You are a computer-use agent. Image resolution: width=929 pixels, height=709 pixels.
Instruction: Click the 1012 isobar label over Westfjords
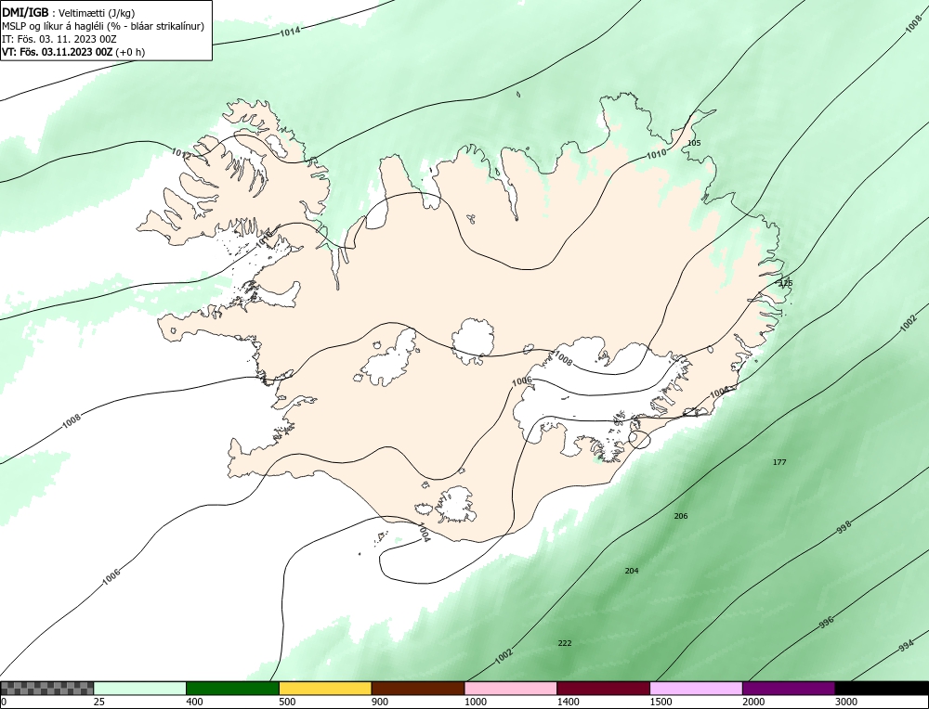pos(181,153)
